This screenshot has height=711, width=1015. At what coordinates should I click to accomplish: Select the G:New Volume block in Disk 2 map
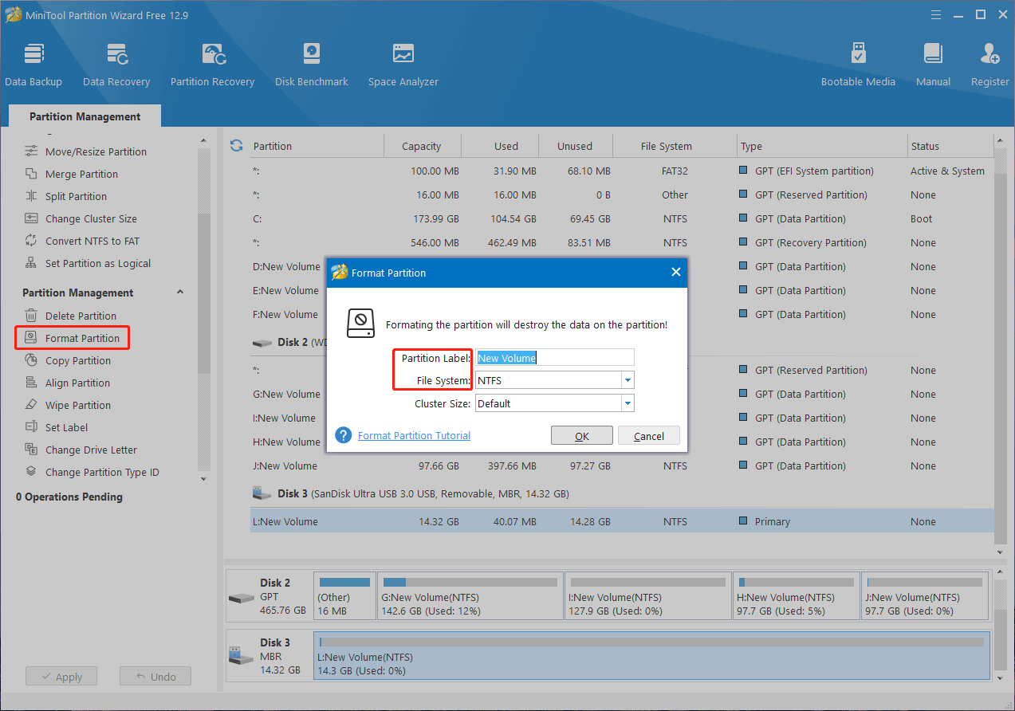pos(470,596)
